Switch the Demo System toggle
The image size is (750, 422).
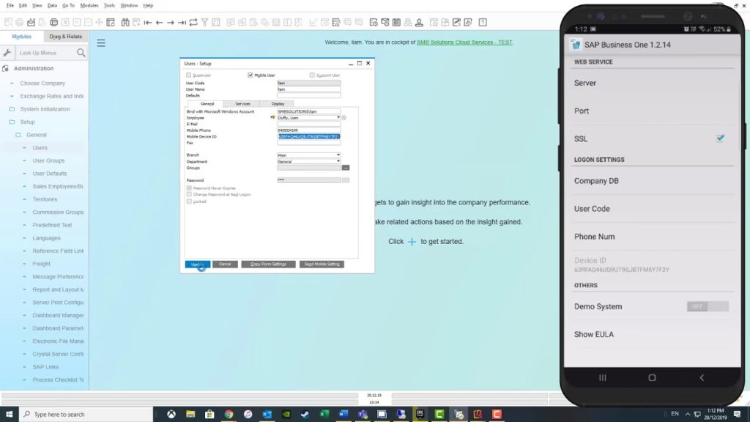point(707,307)
